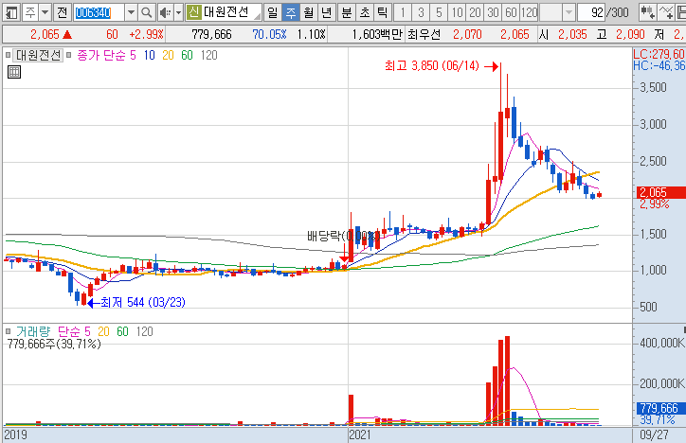686x443 pixels.
Task: Click the volume value 779,666 in quote bar
Action: coord(211,34)
